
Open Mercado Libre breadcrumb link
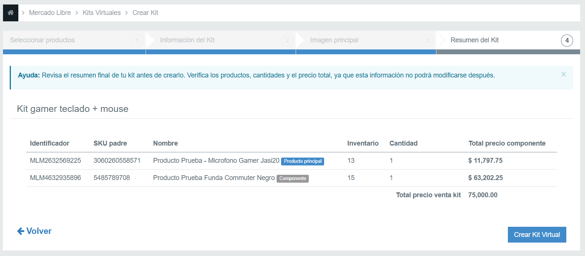(50, 13)
